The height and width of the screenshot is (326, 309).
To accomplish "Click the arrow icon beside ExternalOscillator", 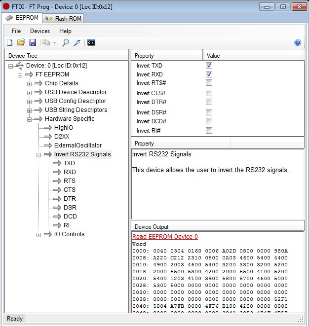I will 48,145.
